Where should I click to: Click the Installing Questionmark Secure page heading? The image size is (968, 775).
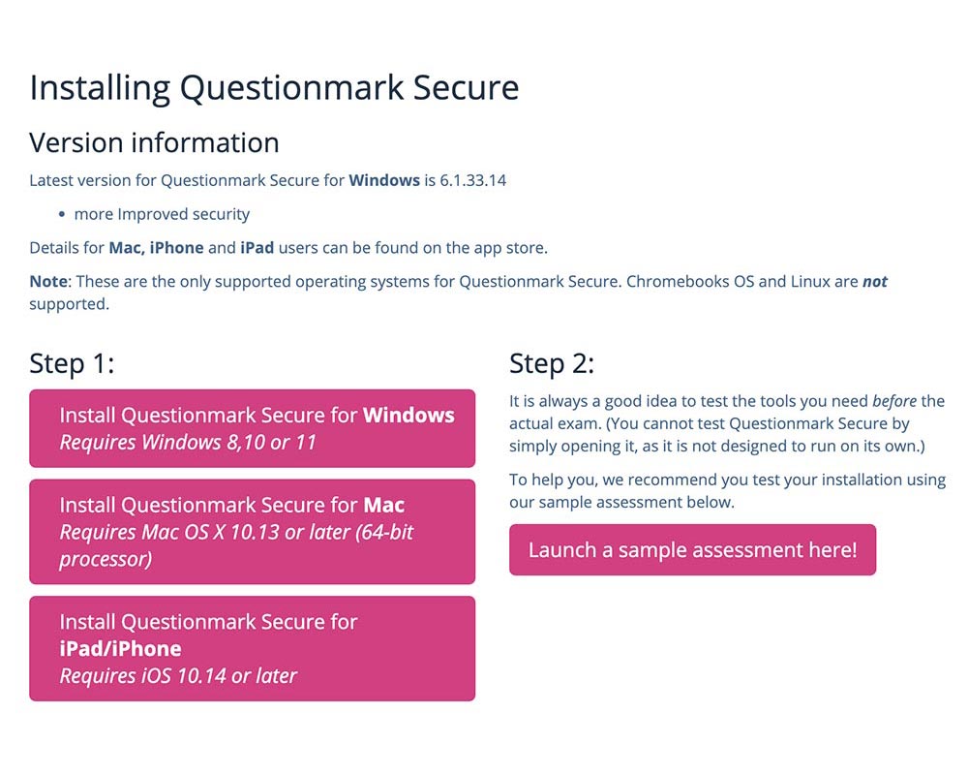click(274, 87)
